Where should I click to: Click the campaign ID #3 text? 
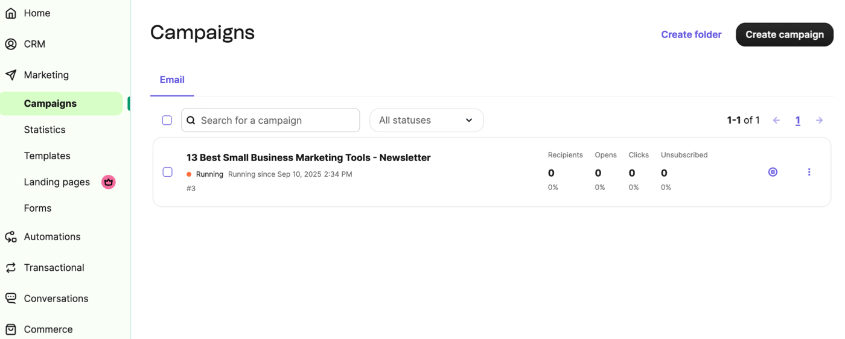click(x=191, y=188)
